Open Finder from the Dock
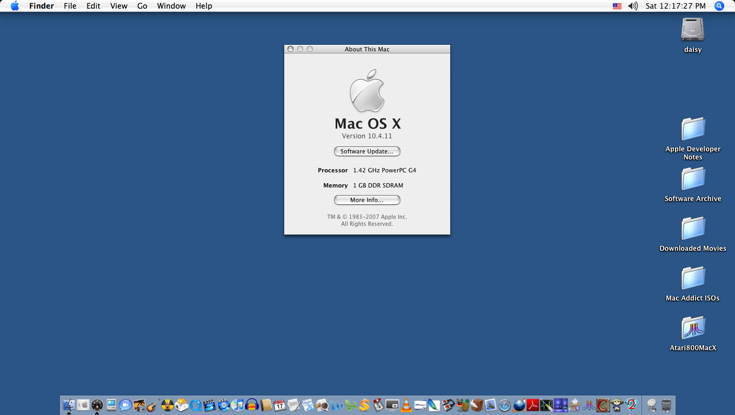Screen dimensions: 735x415 tap(69, 405)
